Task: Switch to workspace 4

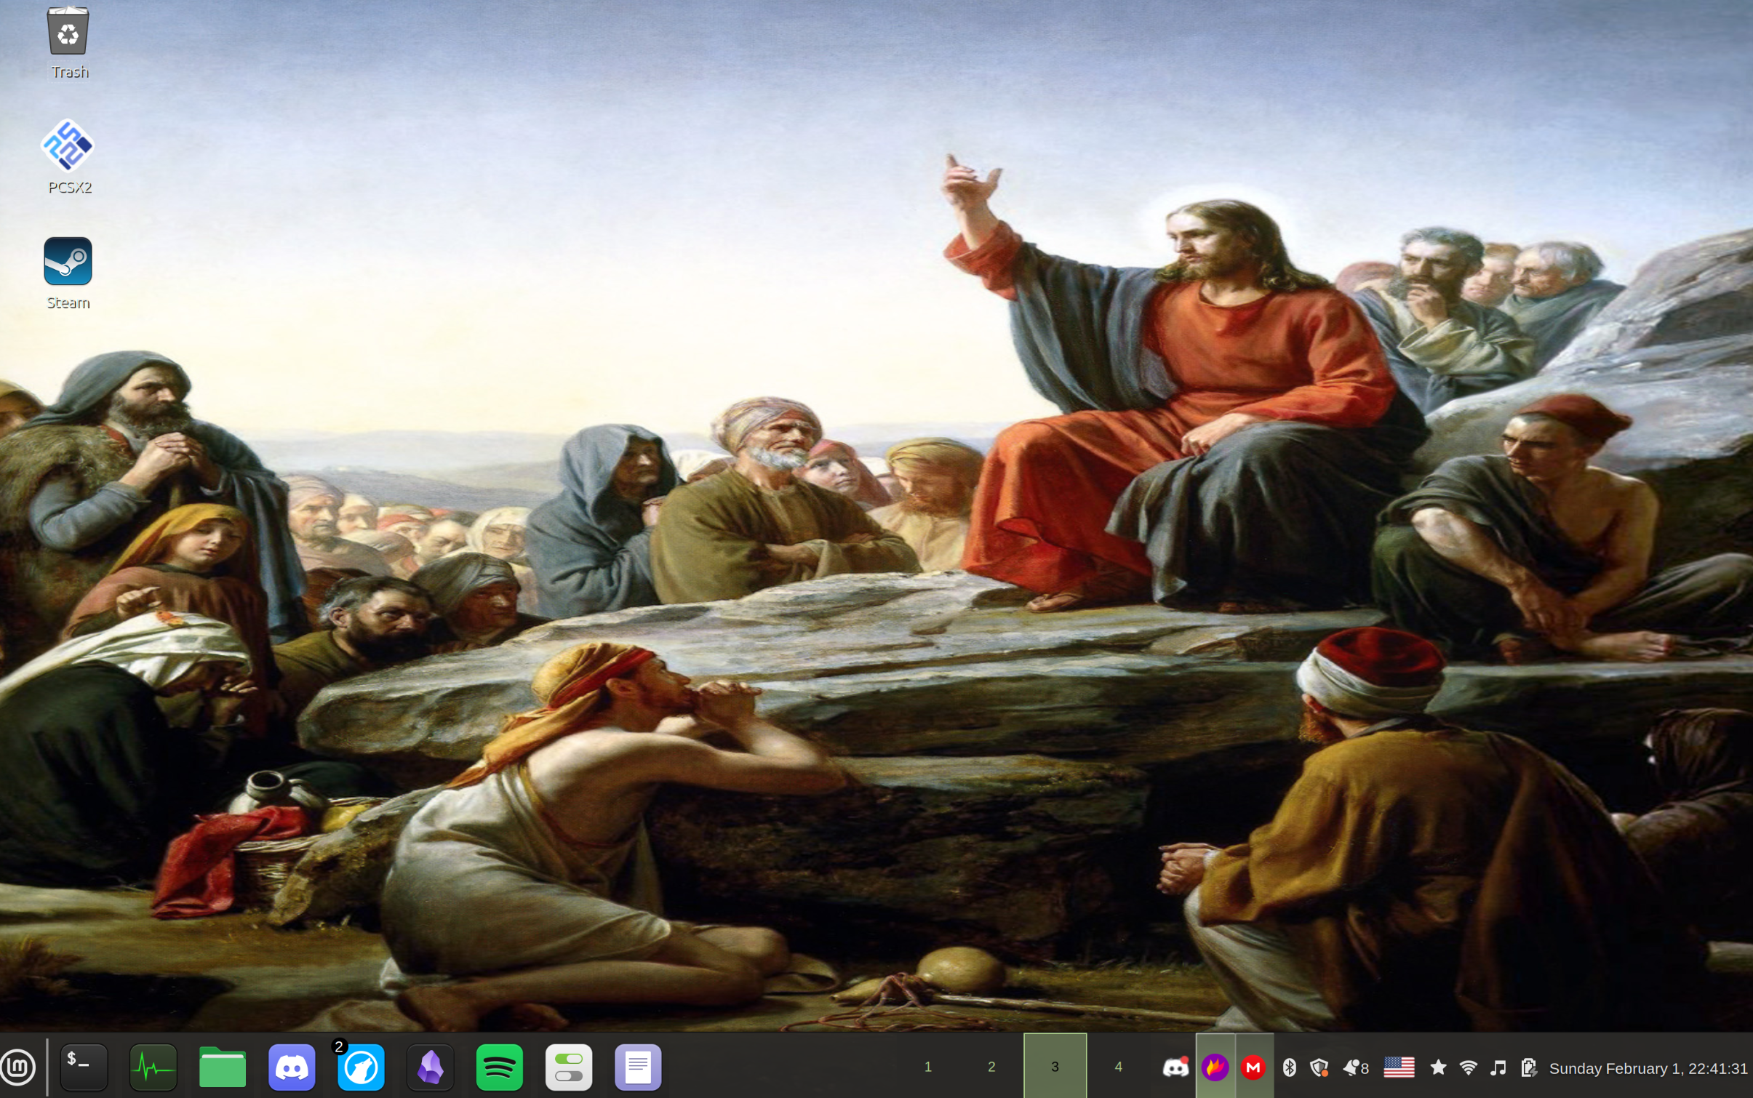Action: click(1118, 1067)
